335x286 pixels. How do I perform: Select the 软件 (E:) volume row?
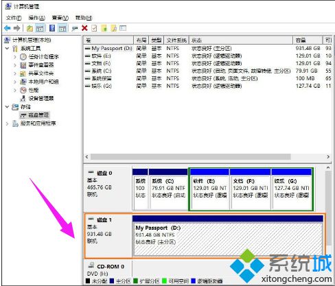(x=208, y=56)
